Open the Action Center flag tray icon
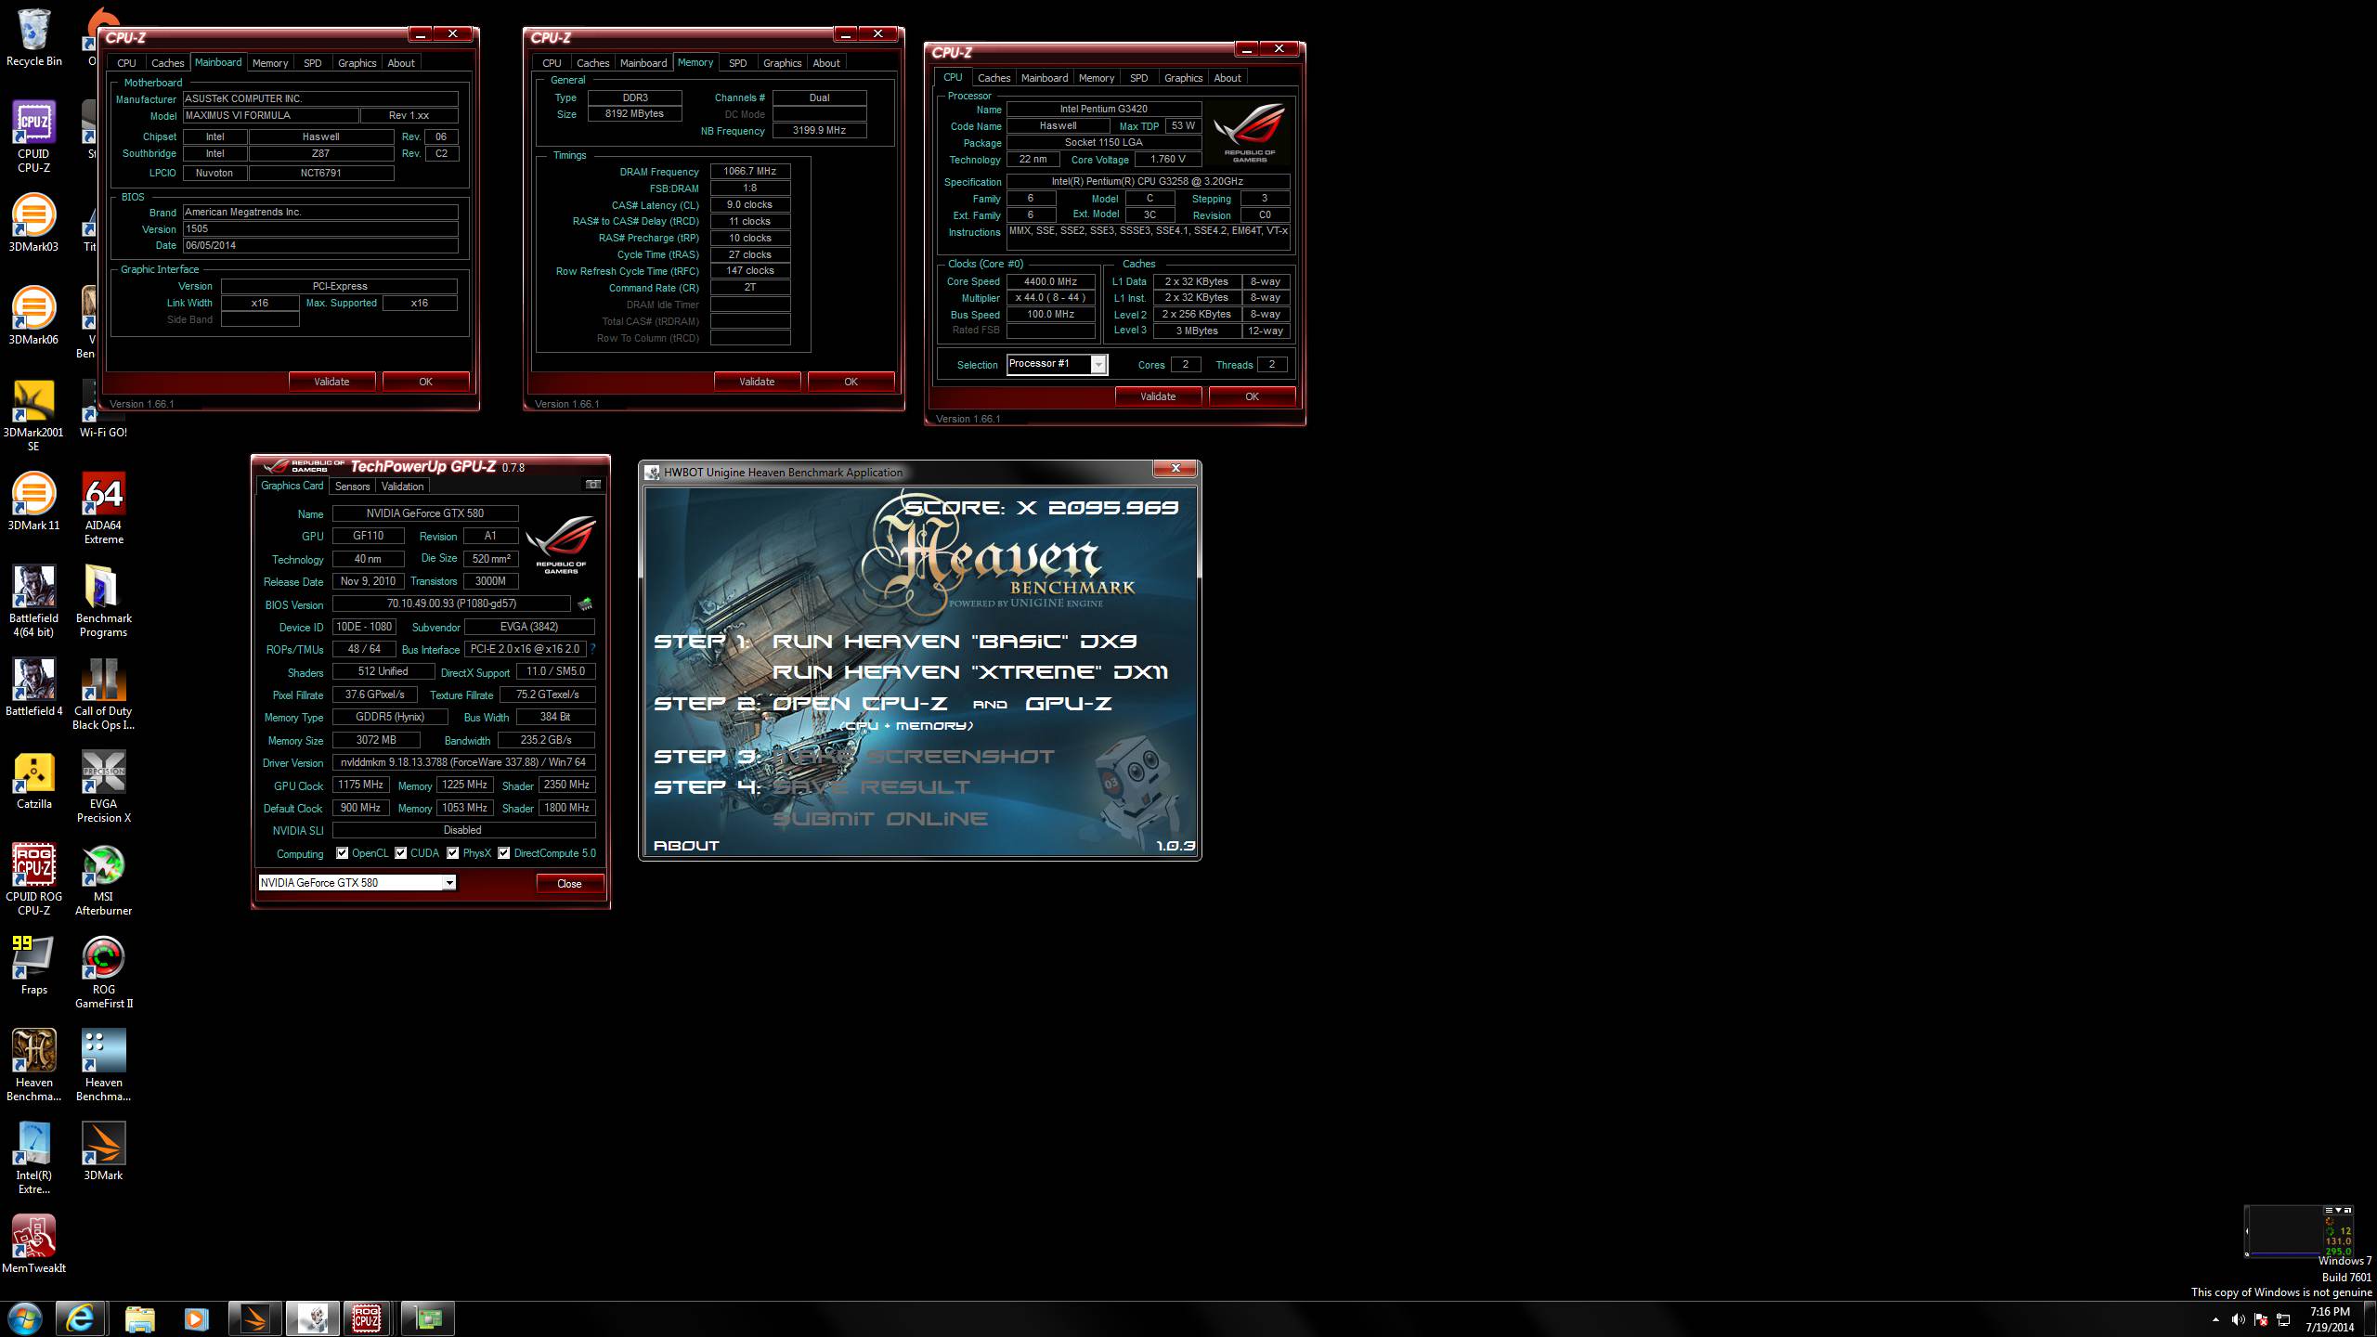 point(2261,1319)
